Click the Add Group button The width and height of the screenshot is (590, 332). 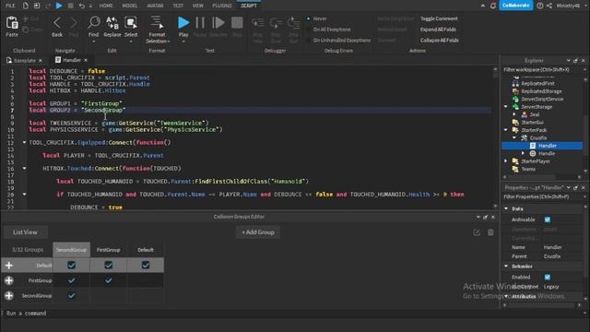point(258,232)
